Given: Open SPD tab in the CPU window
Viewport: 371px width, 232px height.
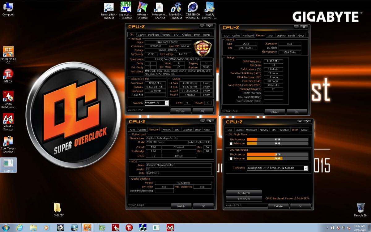Looking at the screenshot, I should tap(176, 35).
